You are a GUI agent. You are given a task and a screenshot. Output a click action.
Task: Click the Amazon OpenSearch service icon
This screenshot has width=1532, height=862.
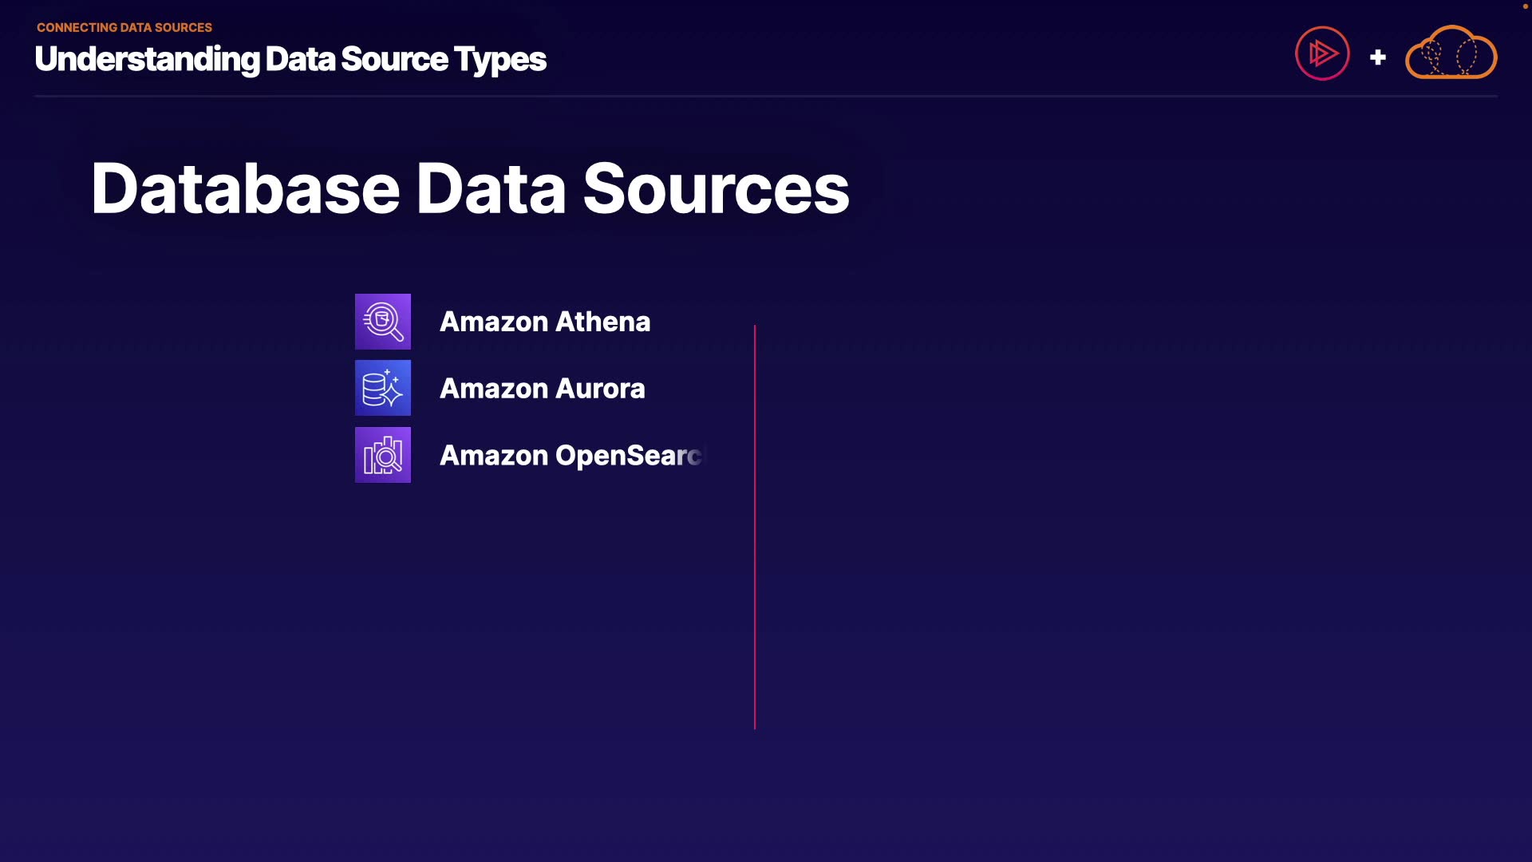[x=383, y=455]
